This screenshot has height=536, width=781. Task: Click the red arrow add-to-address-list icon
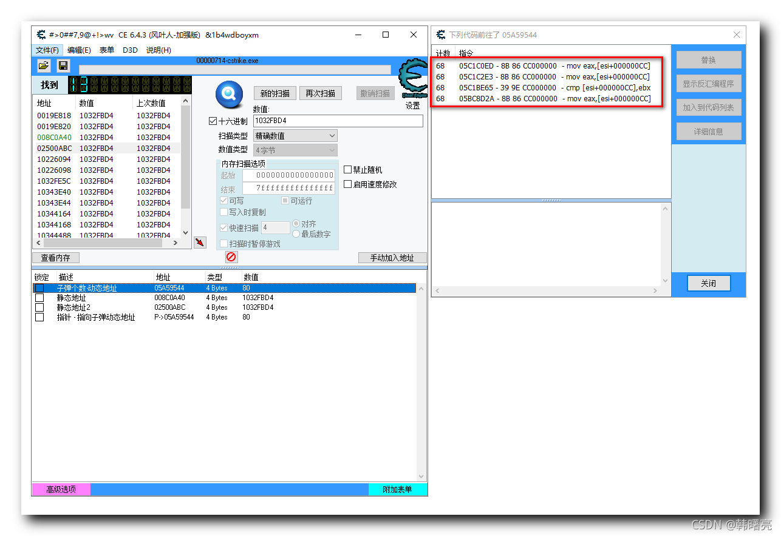200,243
